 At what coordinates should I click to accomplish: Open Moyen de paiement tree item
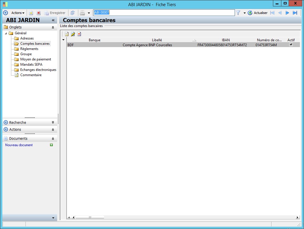coord(36,59)
